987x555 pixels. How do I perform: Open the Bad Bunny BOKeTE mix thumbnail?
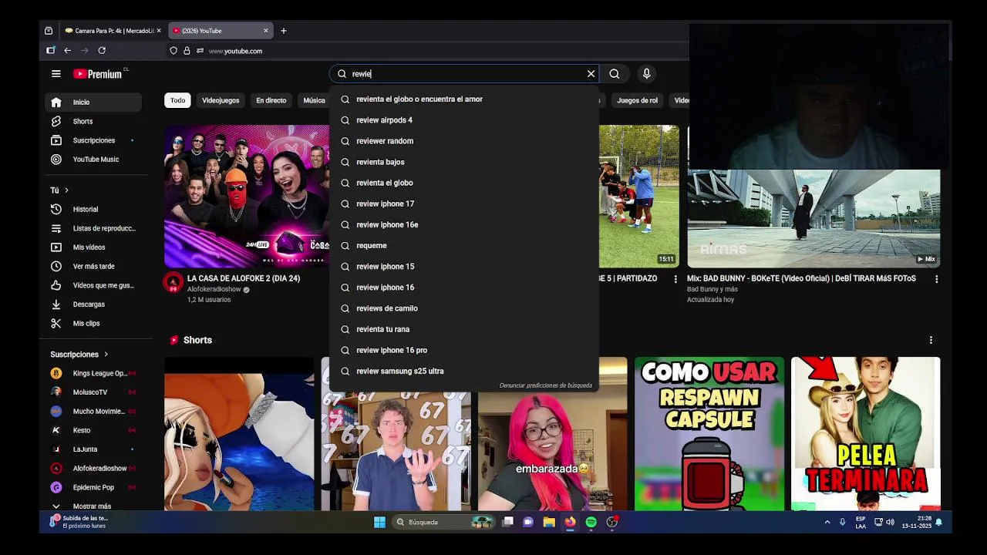(814, 218)
